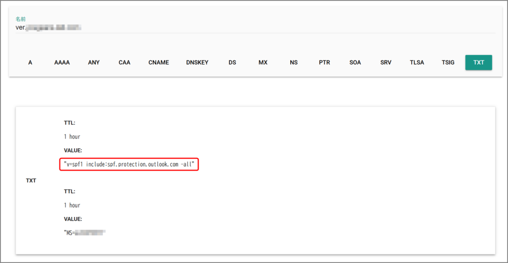Click the SPF record value text
This screenshot has height=263, width=508.
pos(129,164)
